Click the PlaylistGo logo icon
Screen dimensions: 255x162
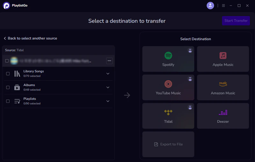pos(6,5)
